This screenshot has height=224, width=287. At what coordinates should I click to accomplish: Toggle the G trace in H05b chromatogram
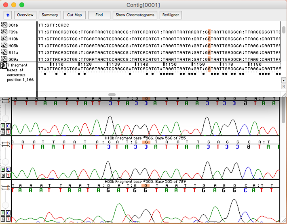3,219
